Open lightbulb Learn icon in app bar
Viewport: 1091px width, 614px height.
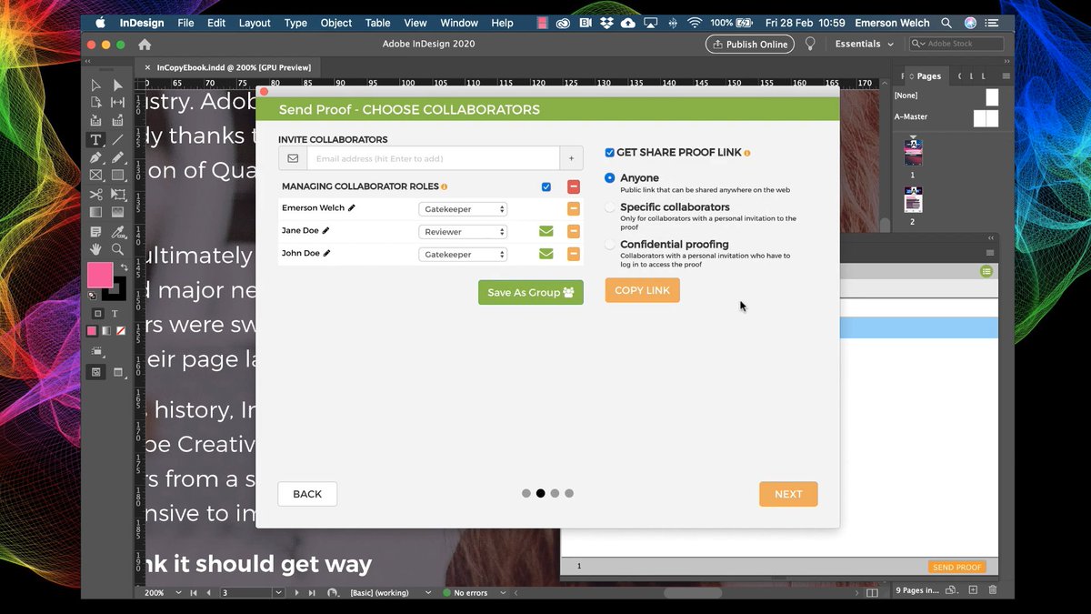[x=811, y=44]
